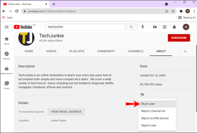This screenshot has width=197, height=133.
Task: Click the 69.9K subscribers text
Action: pos(51,41)
